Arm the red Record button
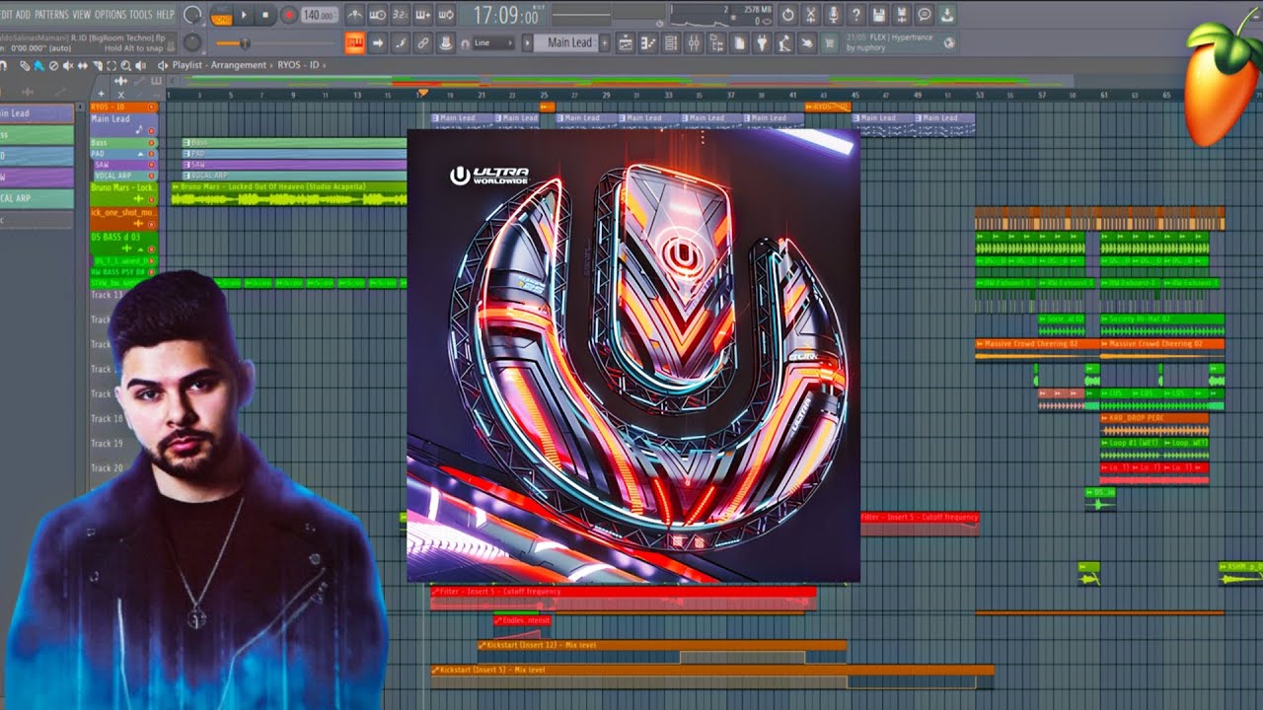 tap(289, 15)
